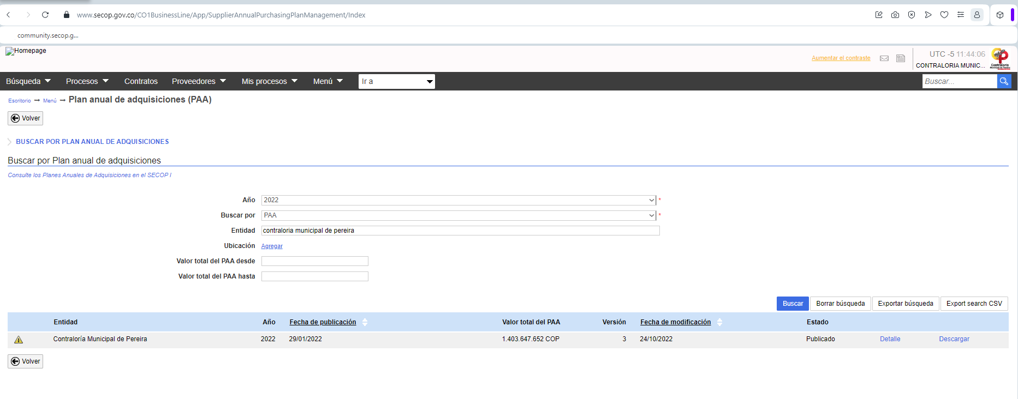Open the Año 2022 dropdown
1018x399 pixels.
pyautogui.click(x=459, y=200)
